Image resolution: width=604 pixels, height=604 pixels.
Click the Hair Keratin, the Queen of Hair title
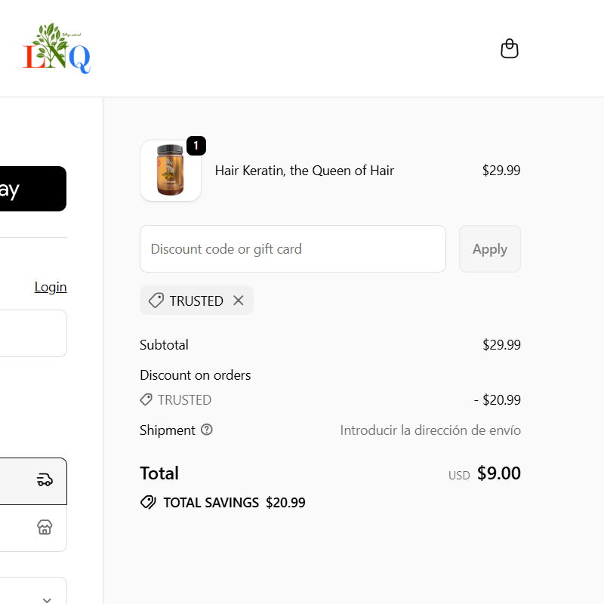click(304, 171)
